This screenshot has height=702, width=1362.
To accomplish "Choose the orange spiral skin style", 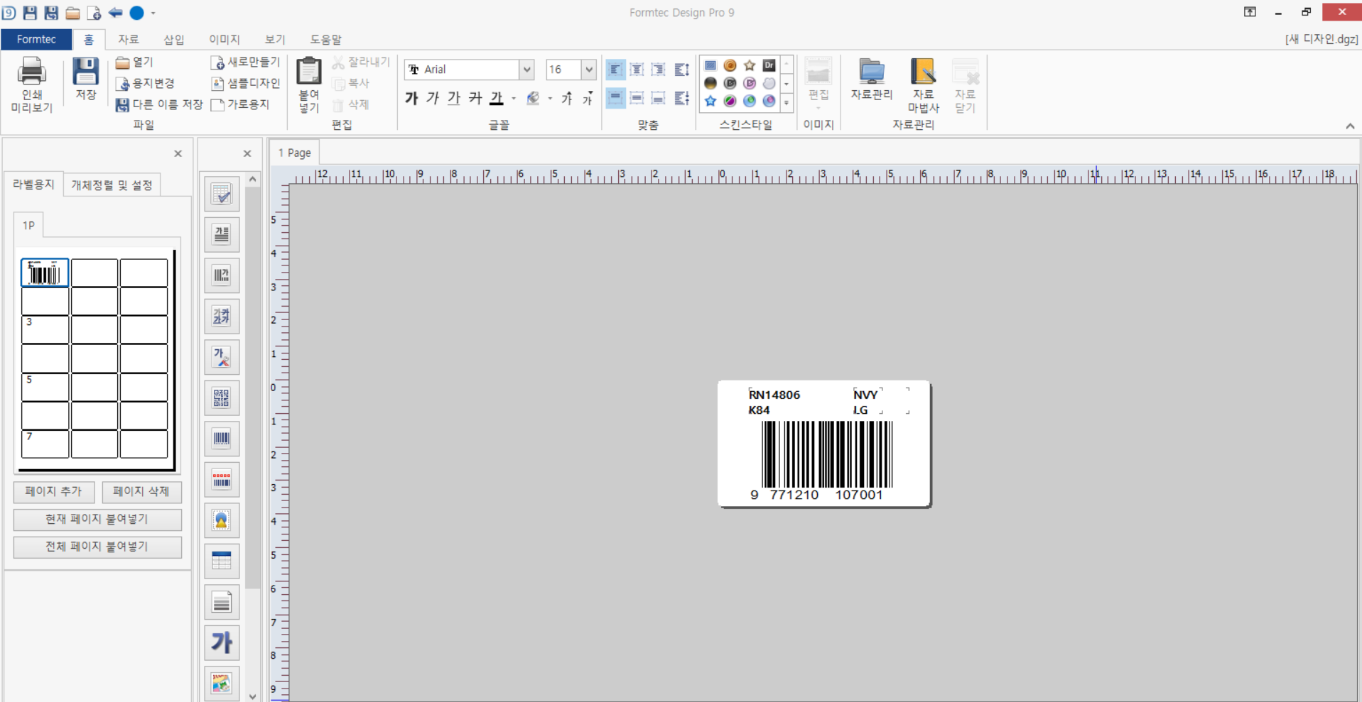I will pos(730,65).
